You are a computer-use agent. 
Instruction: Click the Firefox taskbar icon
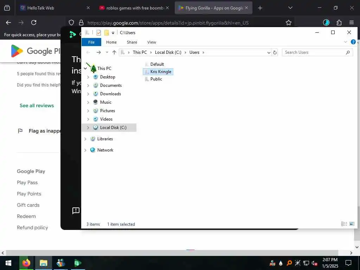(x=26, y=263)
